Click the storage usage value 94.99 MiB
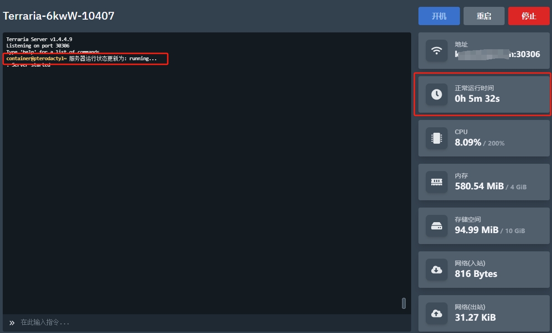Image resolution: width=552 pixels, height=333 pixels. coord(476,230)
